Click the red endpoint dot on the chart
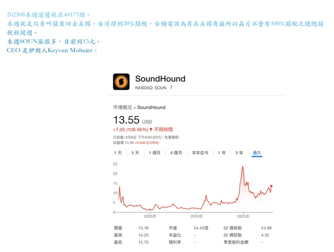Screen dimensions: 334x252 point(271,186)
